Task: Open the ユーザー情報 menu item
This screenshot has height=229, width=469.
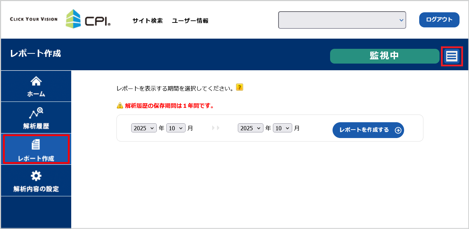Action: [x=190, y=21]
